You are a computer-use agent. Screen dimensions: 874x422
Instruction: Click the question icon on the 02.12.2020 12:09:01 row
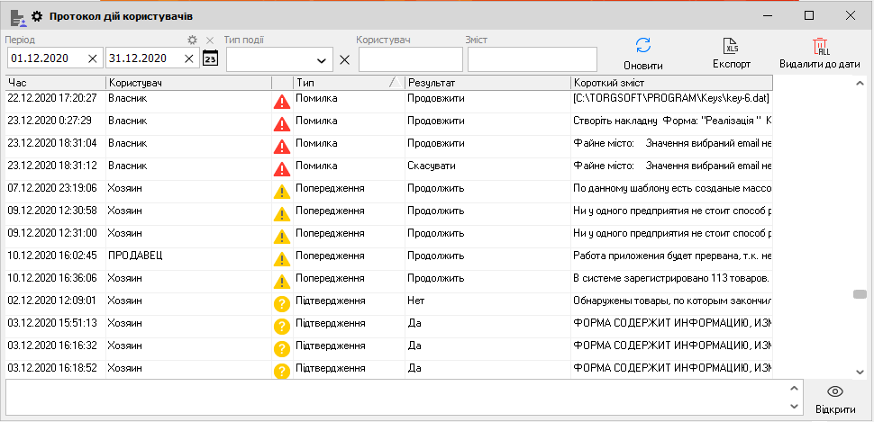tap(281, 304)
